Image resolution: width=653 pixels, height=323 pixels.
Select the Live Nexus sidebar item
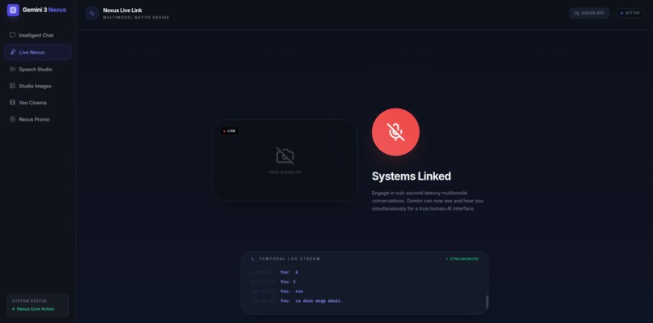point(38,53)
